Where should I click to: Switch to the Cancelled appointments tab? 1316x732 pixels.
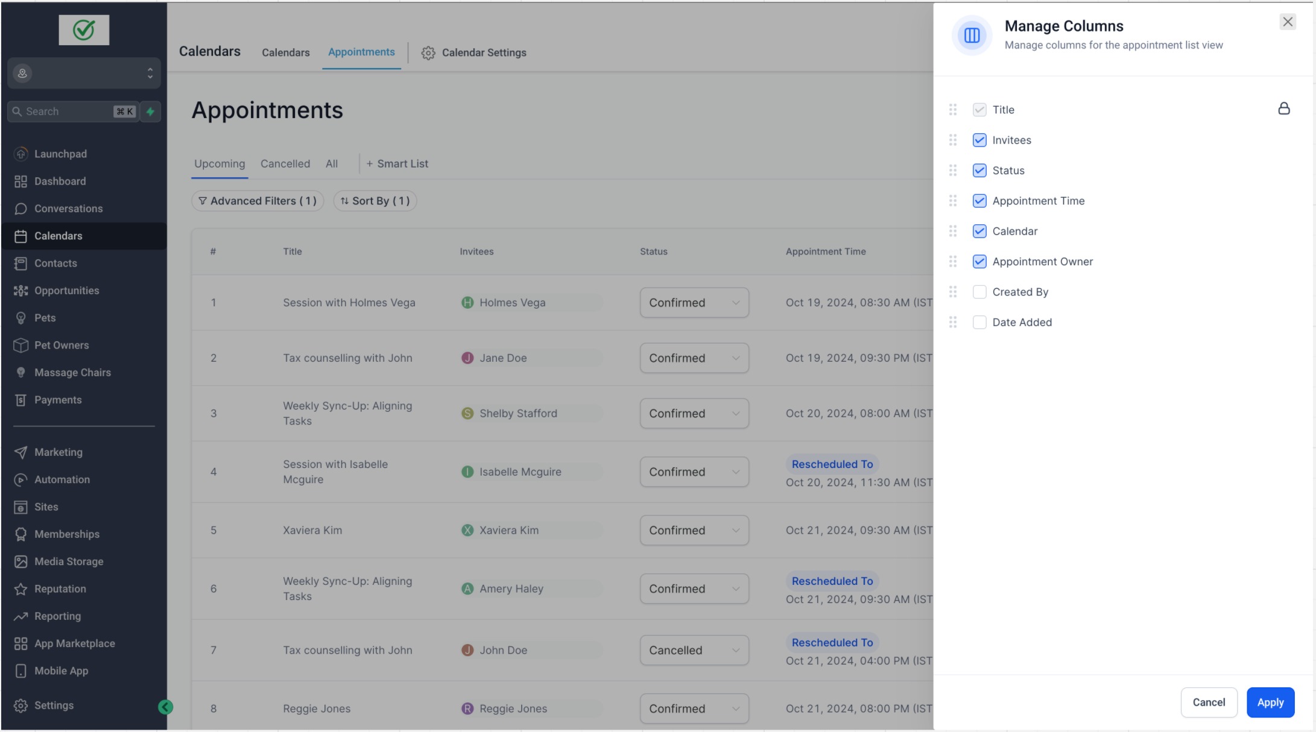pos(285,164)
